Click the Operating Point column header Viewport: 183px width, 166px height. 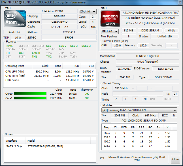(18, 66)
